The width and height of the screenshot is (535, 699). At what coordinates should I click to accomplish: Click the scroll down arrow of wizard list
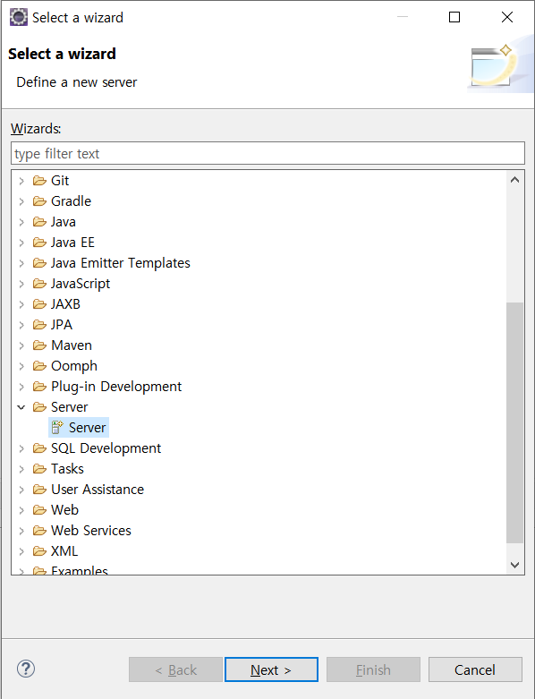click(515, 565)
